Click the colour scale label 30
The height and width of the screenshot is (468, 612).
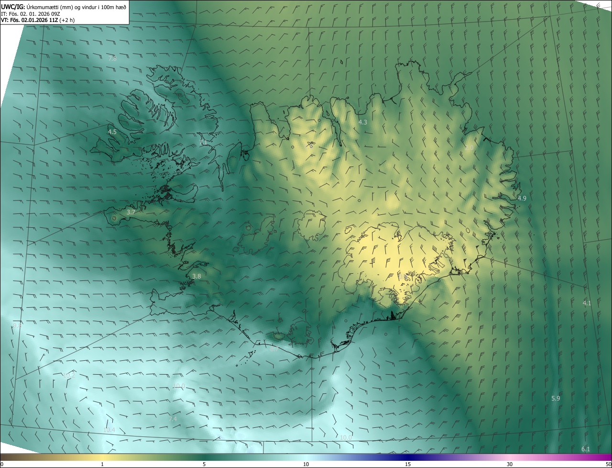click(x=510, y=464)
